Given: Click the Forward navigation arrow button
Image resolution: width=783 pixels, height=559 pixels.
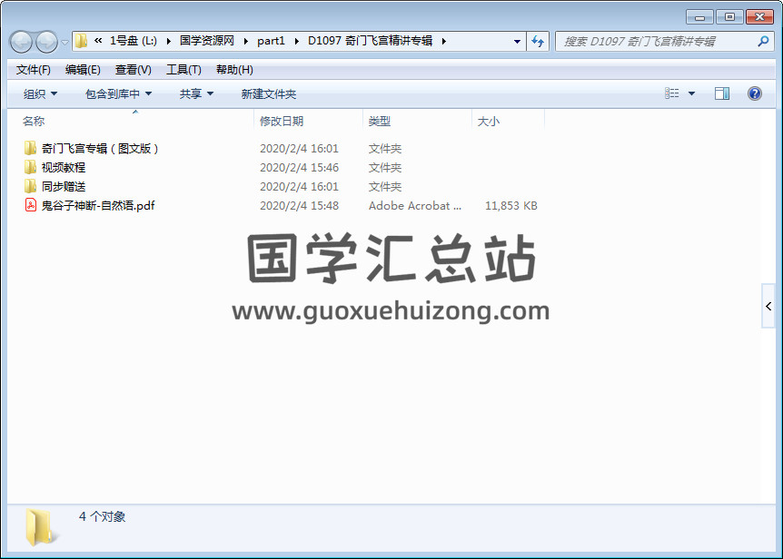Looking at the screenshot, I should [46, 42].
